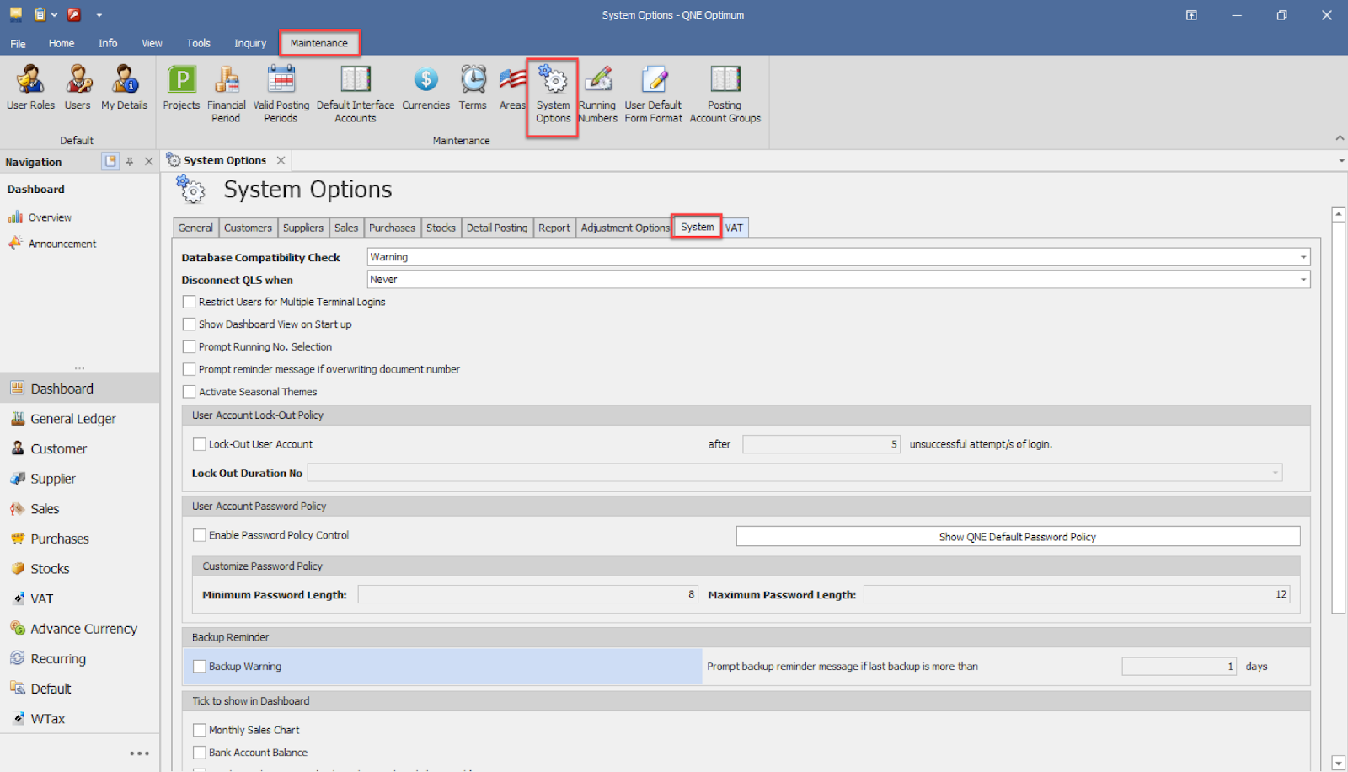Screen dimensions: 1348x772
Task: Open the VAT options tab
Action: pos(735,228)
